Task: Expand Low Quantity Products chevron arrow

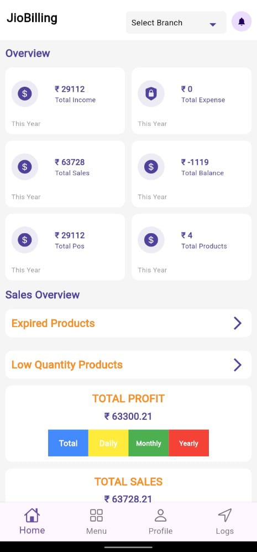Action: tap(238, 365)
